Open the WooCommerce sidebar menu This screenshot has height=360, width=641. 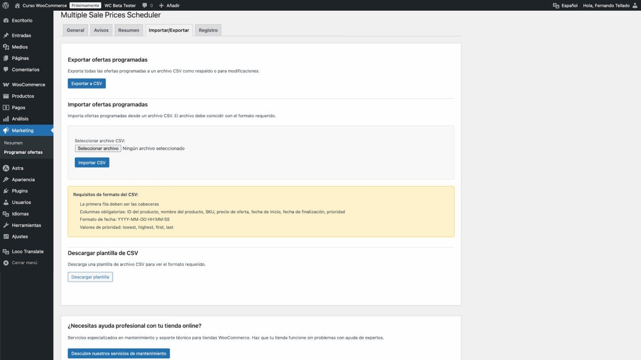tap(28, 84)
